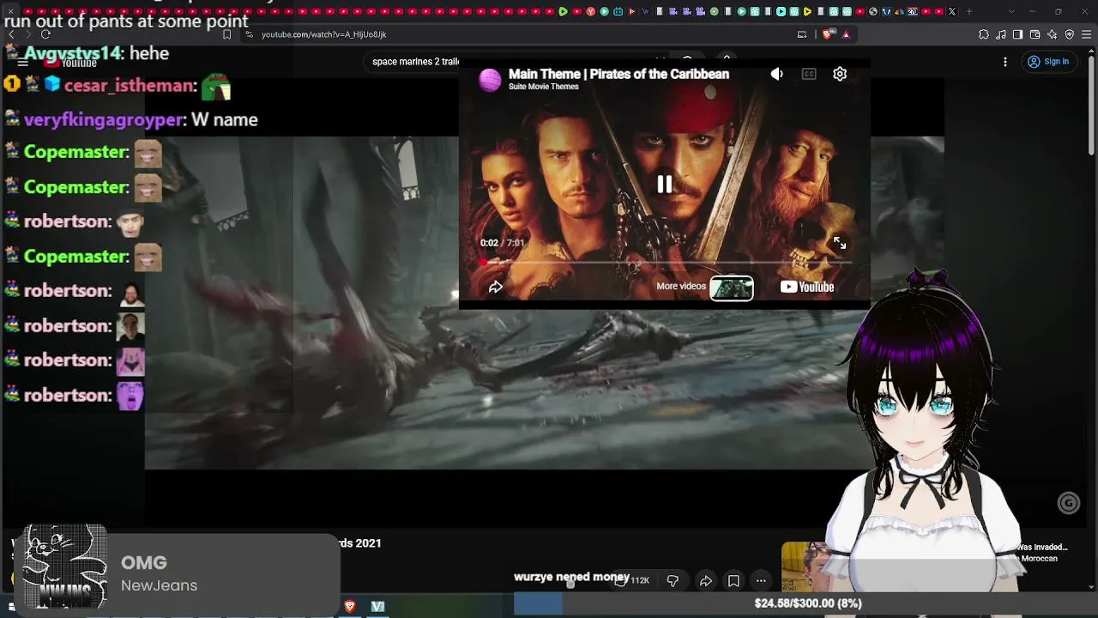Open the Brave Shields lion icon

[827, 34]
